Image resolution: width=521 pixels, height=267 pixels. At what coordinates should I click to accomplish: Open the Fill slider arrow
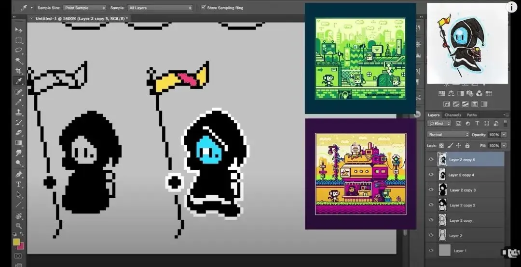(504, 145)
